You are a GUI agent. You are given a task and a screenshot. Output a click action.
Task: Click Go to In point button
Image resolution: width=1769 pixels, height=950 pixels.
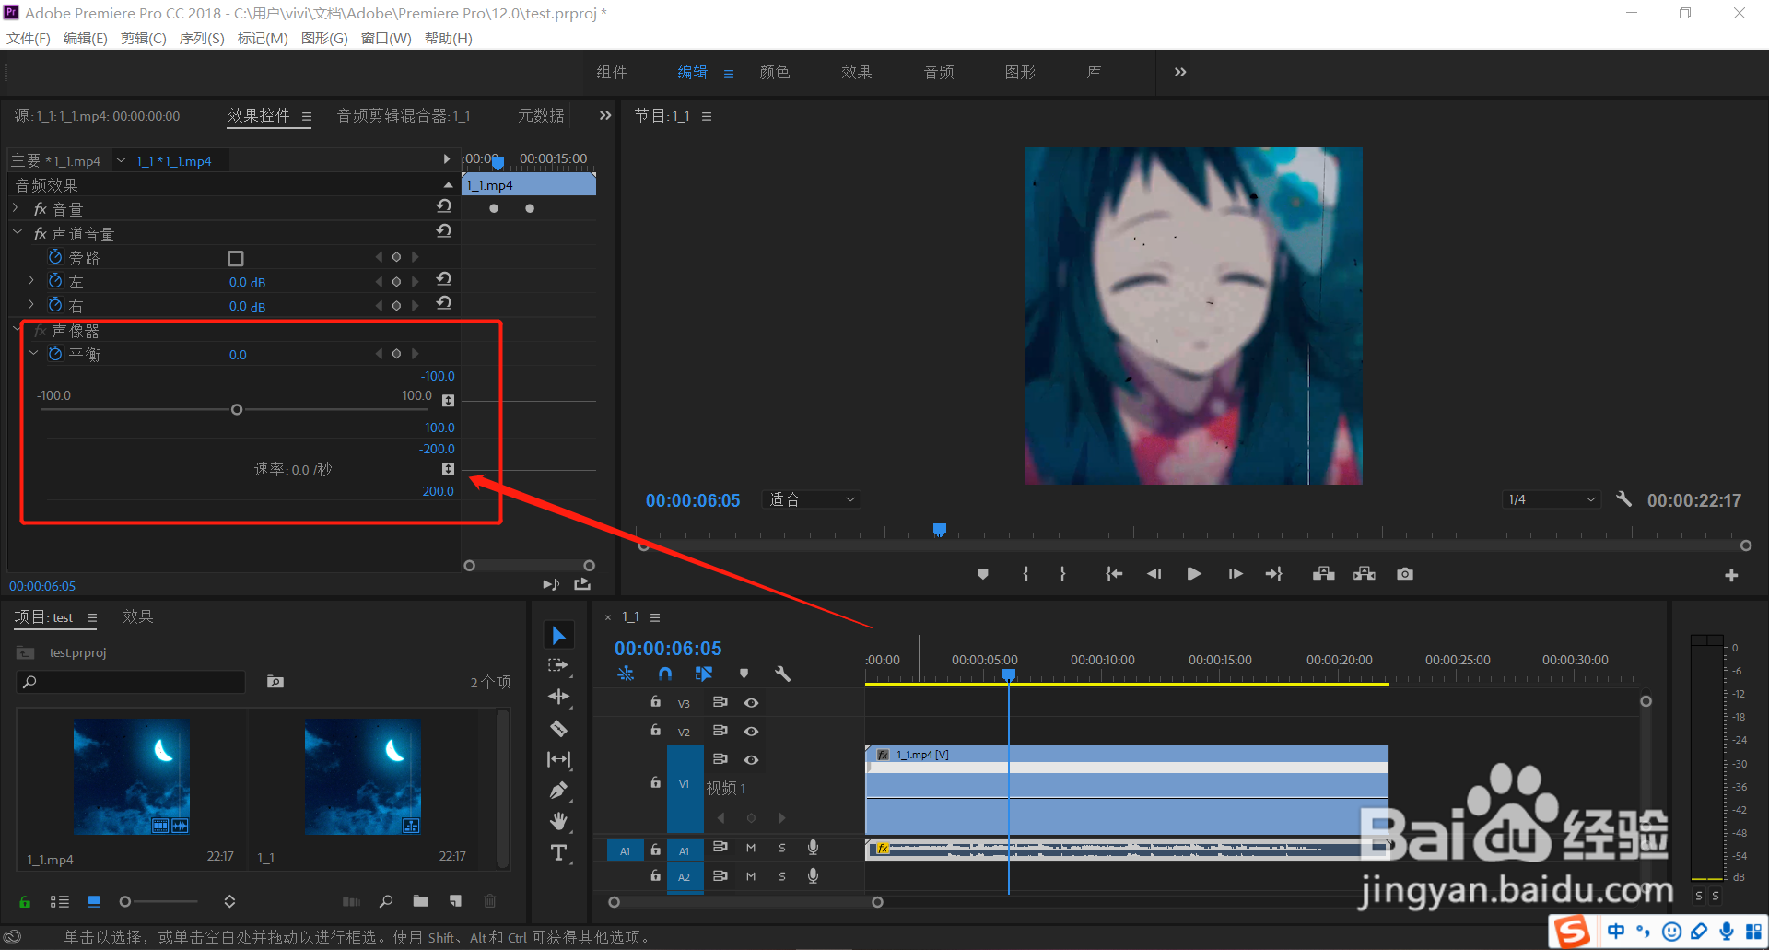pos(1114,574)
